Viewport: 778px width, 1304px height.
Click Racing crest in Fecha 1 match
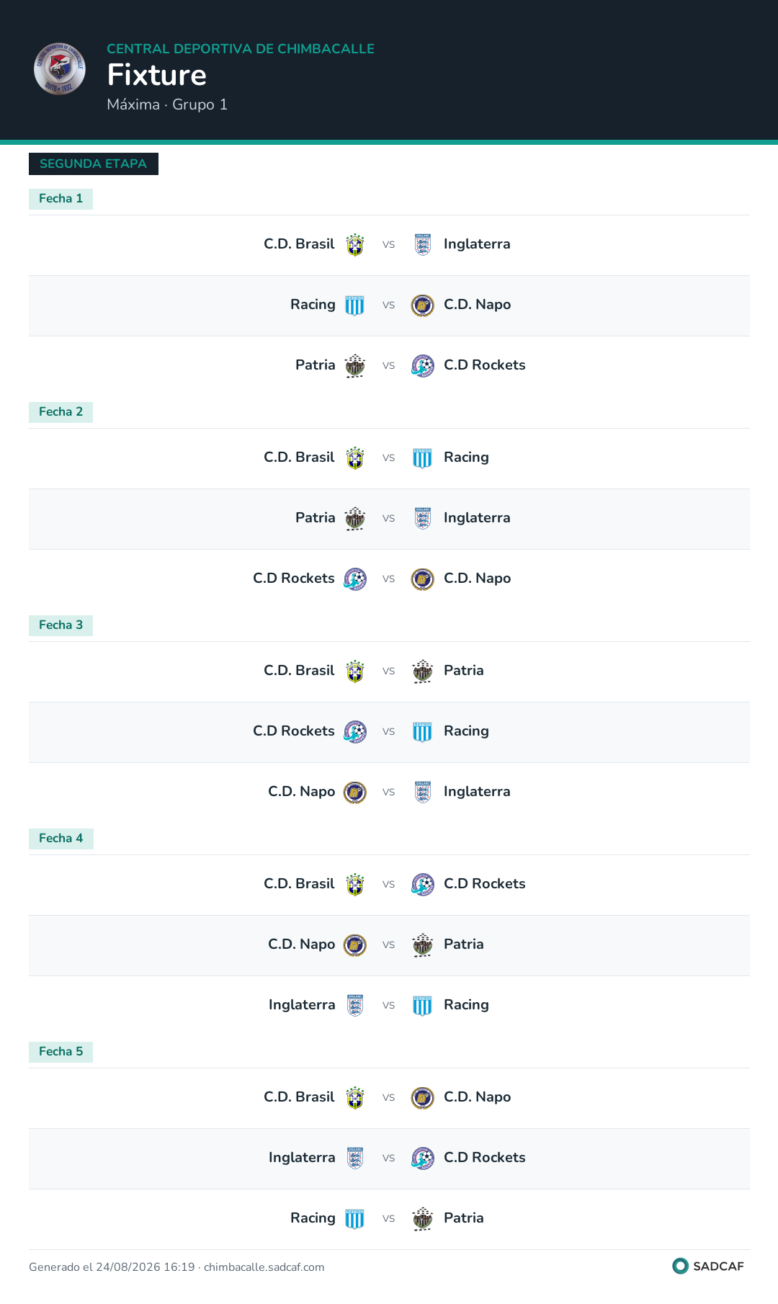pyautogui.click(x=355, y=305)
